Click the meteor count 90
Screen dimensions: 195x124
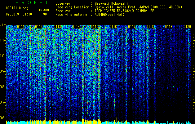tap(45, 14)
